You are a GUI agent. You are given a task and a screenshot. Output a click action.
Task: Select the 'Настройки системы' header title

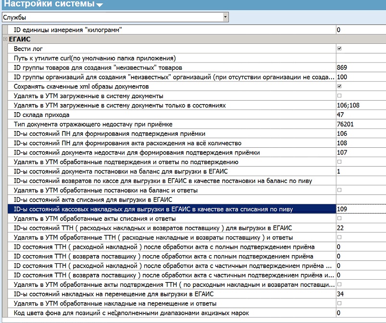coord(49,4)
